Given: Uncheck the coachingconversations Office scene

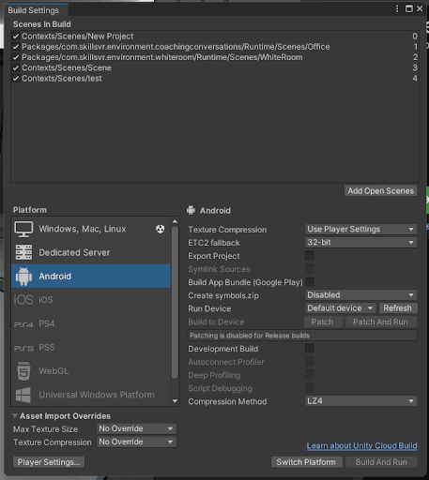Looking at the screenshot, I should coord(16,47).
